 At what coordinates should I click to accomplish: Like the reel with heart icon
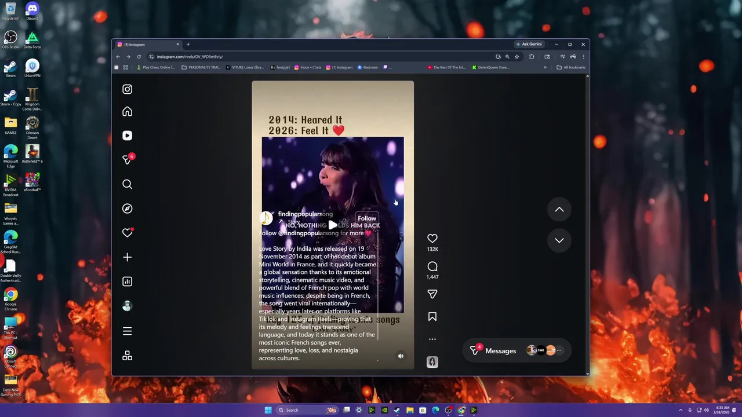tap(432, 239)
